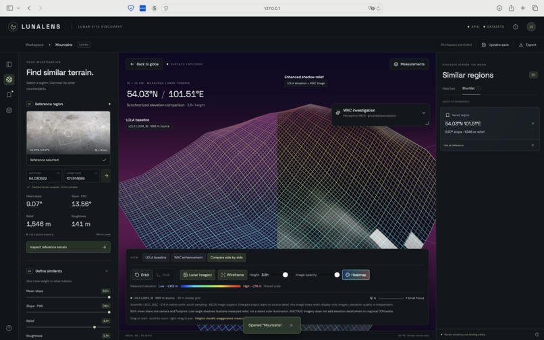544x340 pixels.
Task: Click the translate icon in address bar
Action: [x=371, y=8]
